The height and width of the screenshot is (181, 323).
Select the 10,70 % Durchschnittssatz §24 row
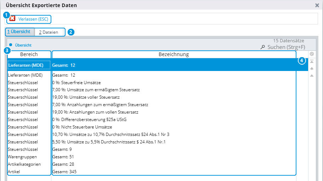coord(158,135)
